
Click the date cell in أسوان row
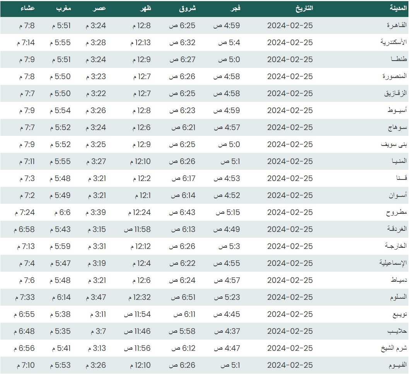pos(290,195)
